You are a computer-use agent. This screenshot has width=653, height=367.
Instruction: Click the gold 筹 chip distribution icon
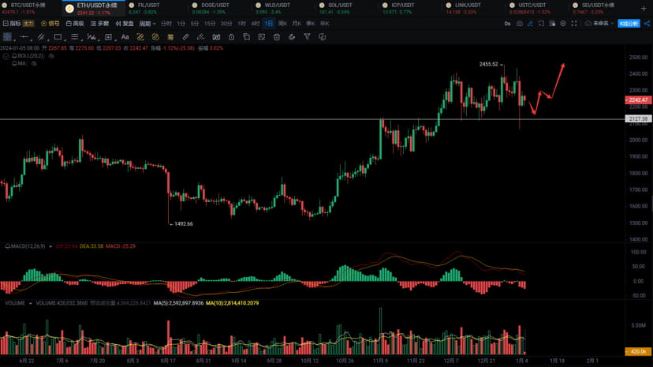170,37
